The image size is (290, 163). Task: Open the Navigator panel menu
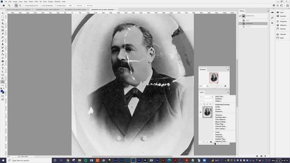(x=228, y=69)
